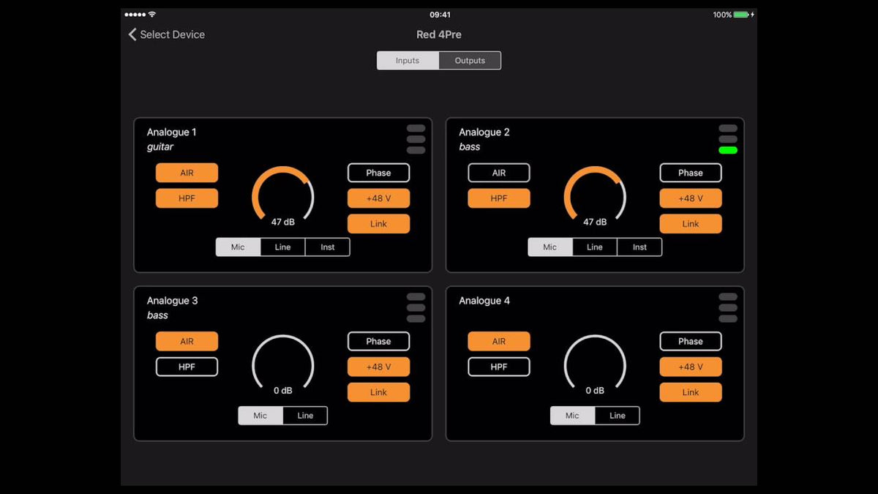
Task: Turn off +48 V on Analogue 2
Action: (x=691, y=198)
